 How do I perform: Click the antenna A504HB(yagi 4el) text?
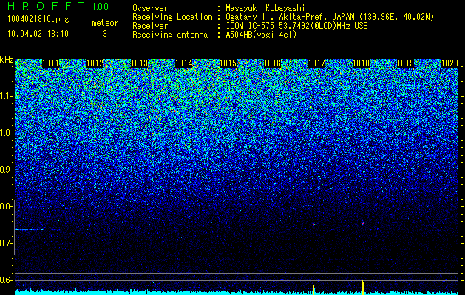[261, 35]
